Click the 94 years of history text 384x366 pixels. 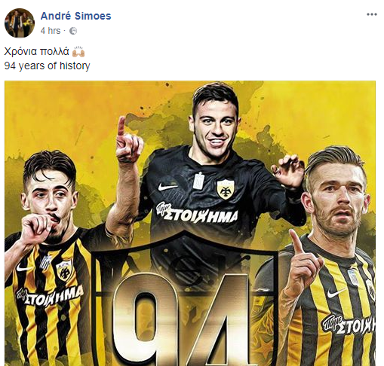47,66
